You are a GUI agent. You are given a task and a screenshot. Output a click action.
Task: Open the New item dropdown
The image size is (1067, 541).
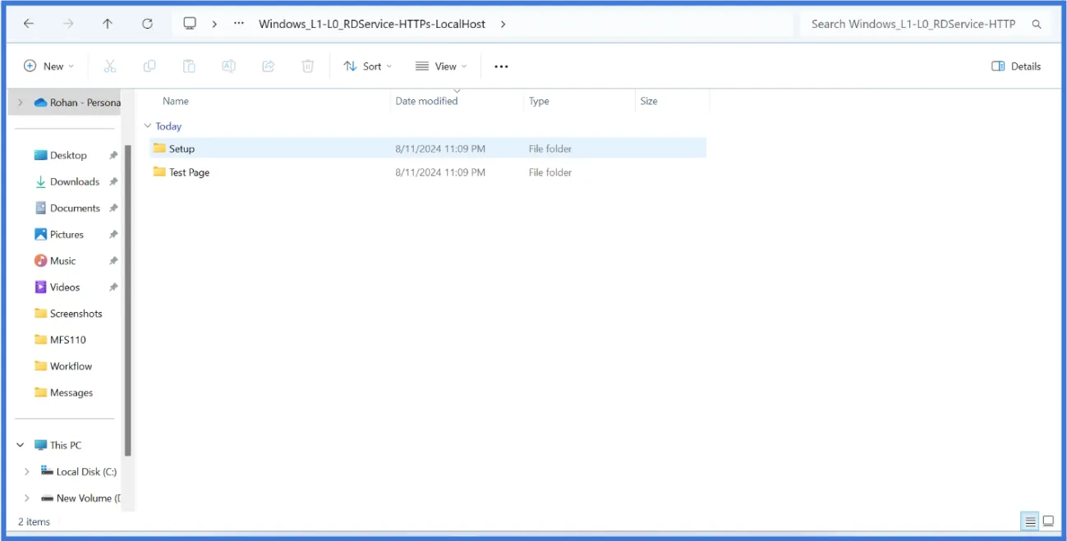48,66
